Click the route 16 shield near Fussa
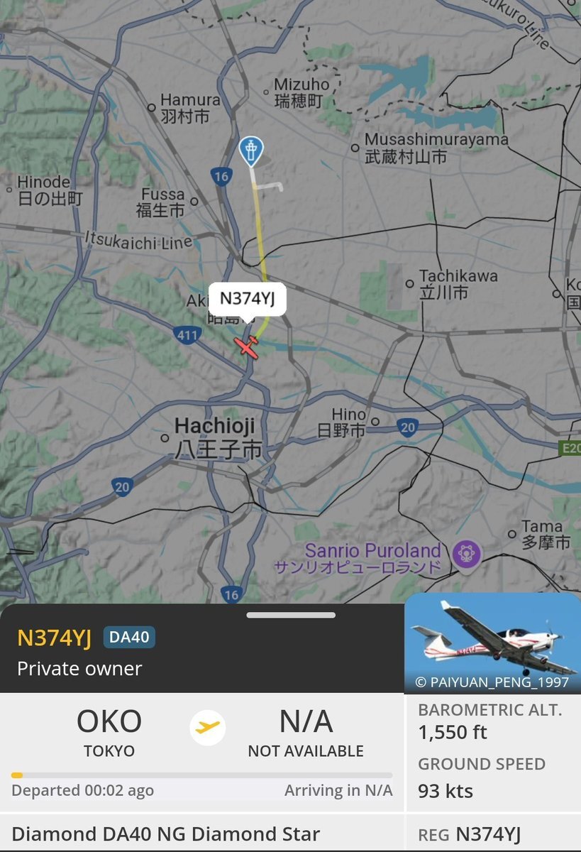 [222, 176]
